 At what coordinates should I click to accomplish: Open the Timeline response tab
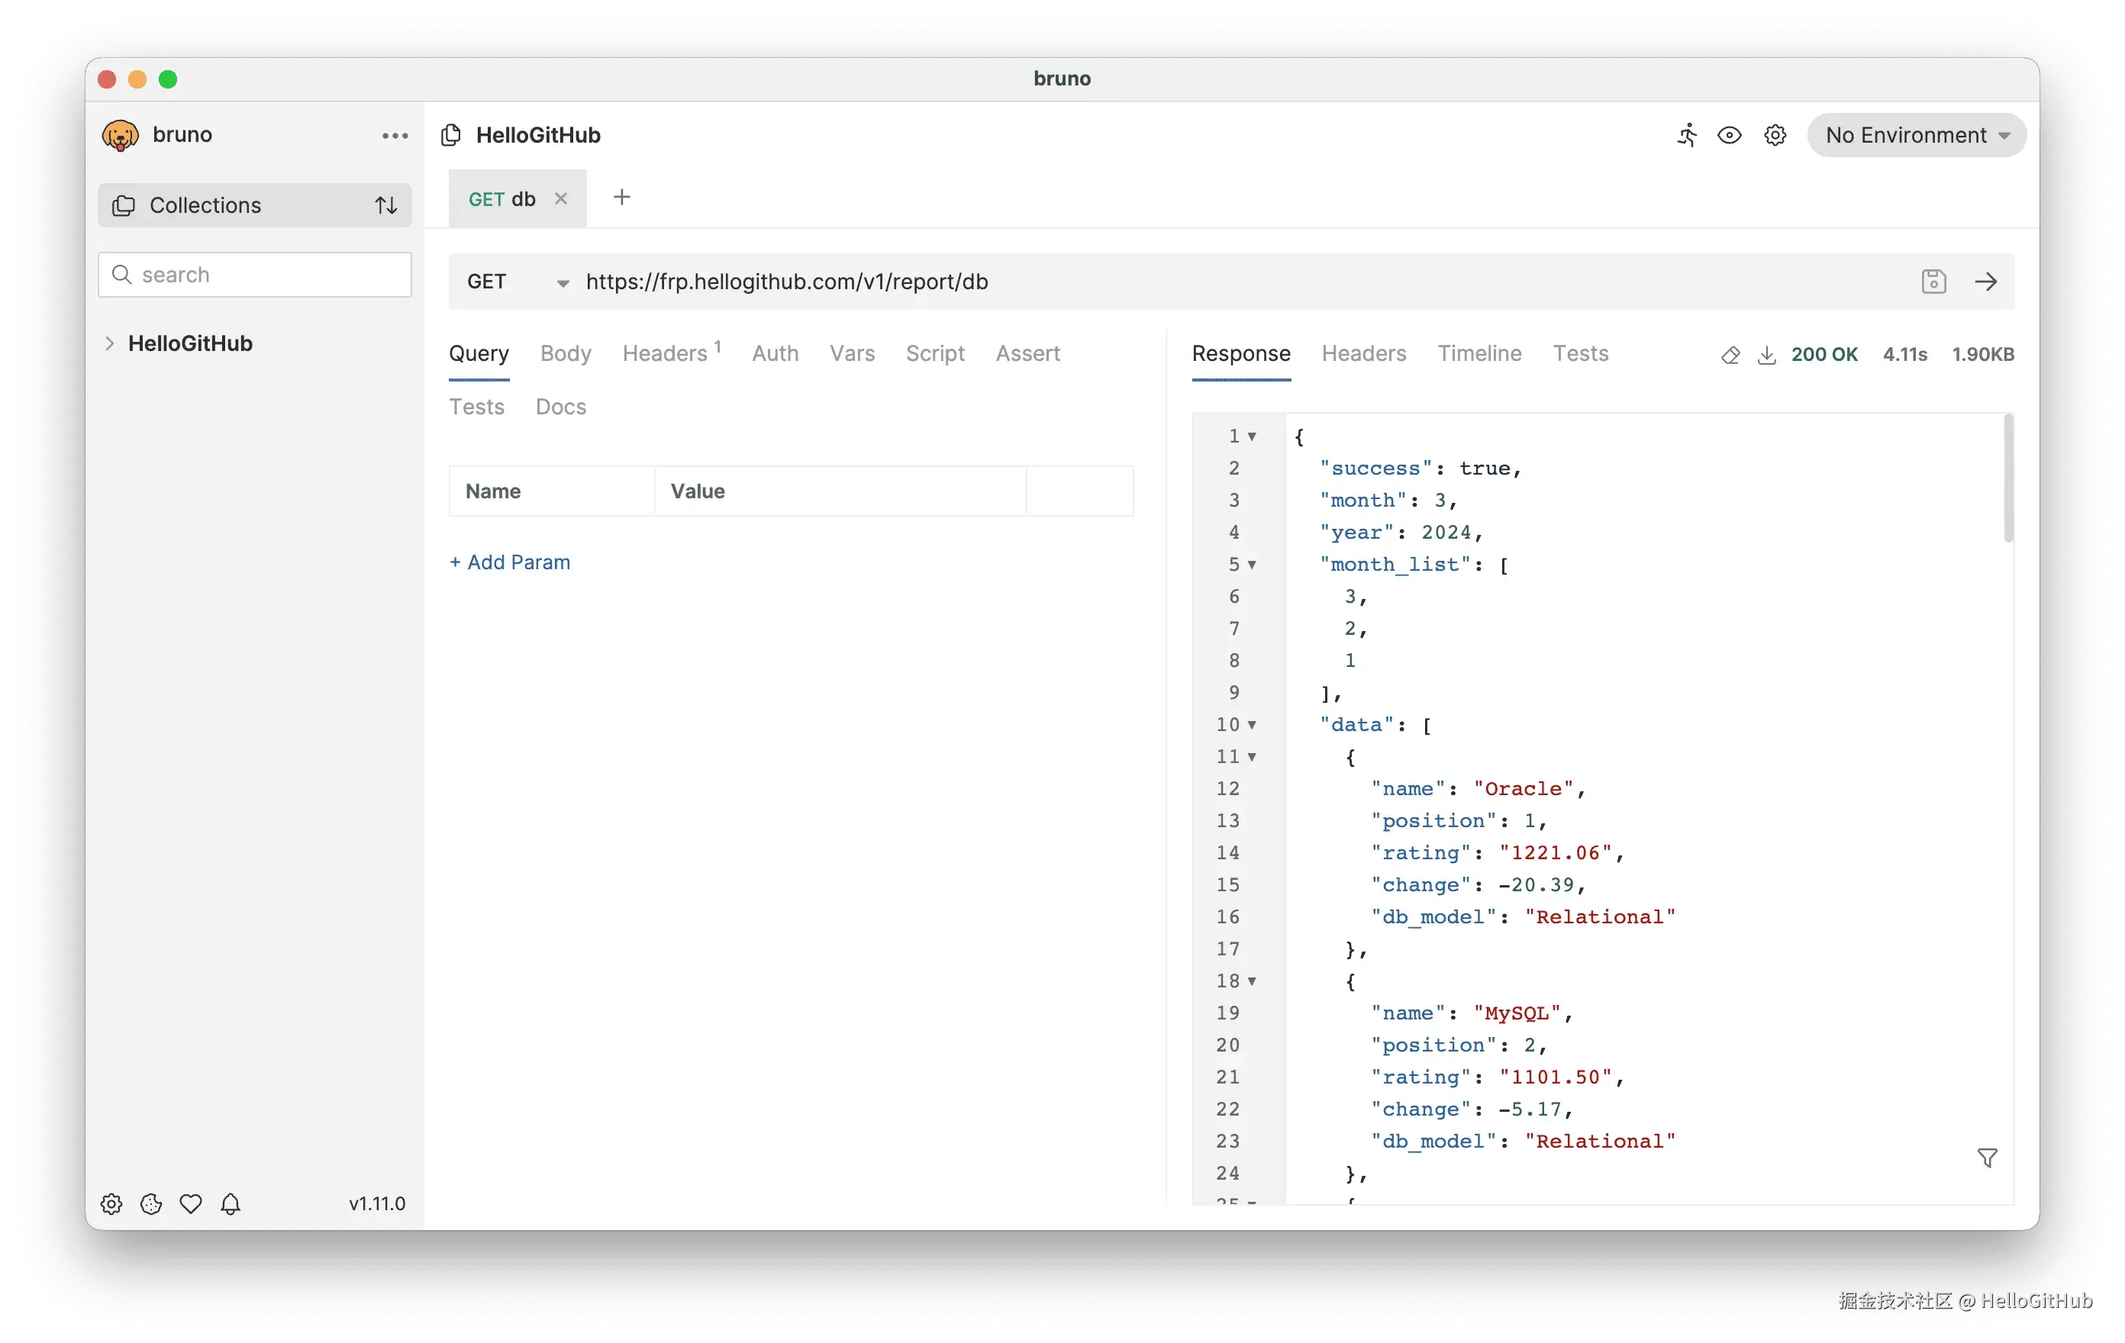coord(1479,354)
